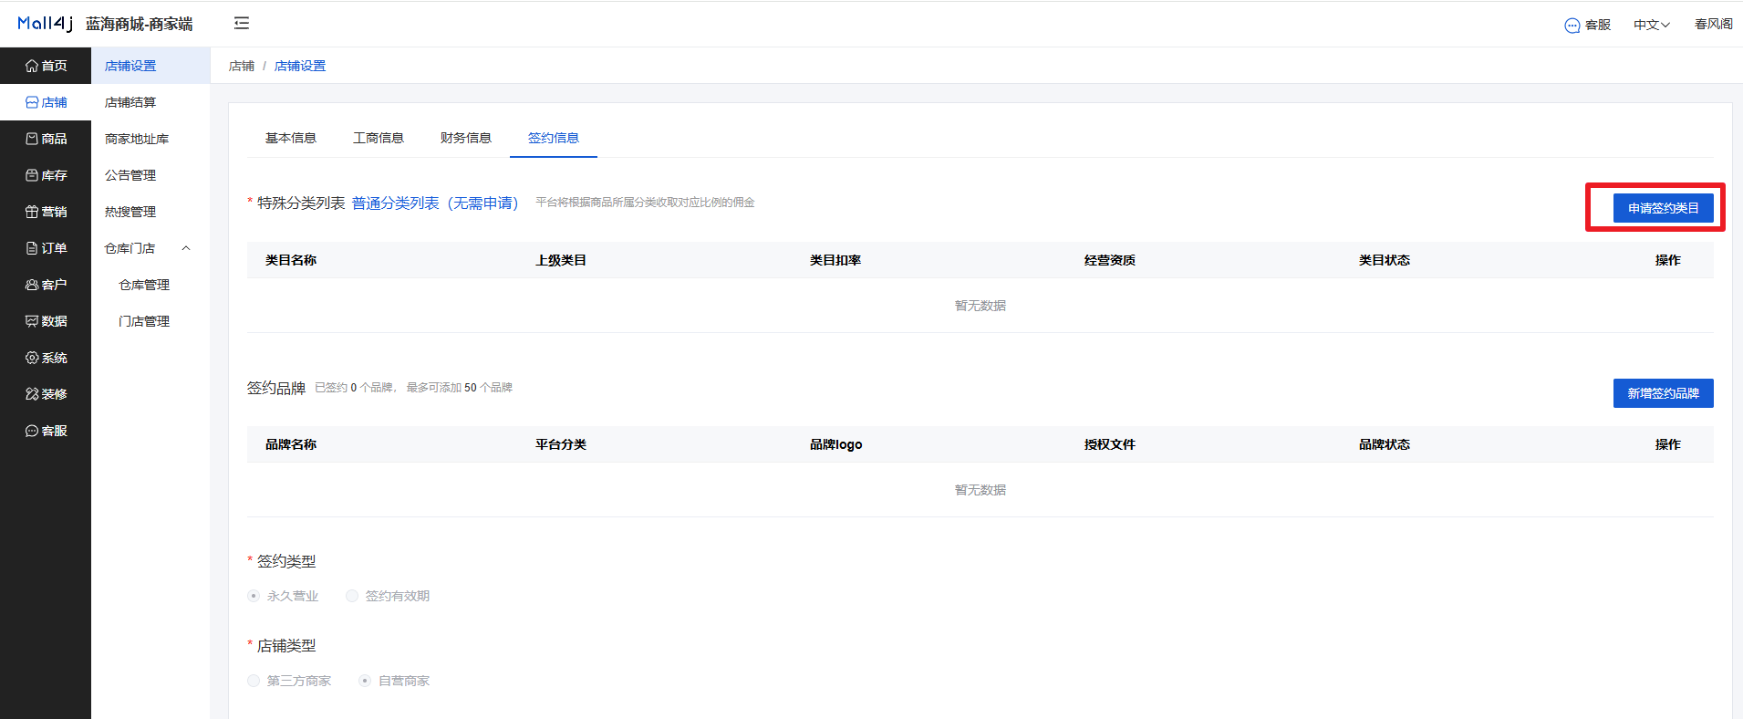Switch to the 财务信息 tab
Image resolution: width=1743 pixels, height=719 pixels.
tap(466, 138)
